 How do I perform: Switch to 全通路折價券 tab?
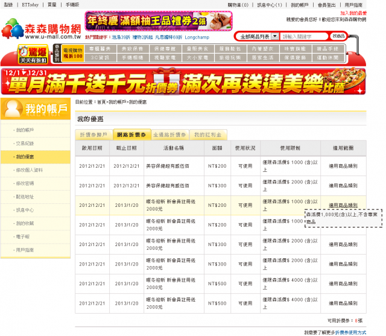(170, 135)
